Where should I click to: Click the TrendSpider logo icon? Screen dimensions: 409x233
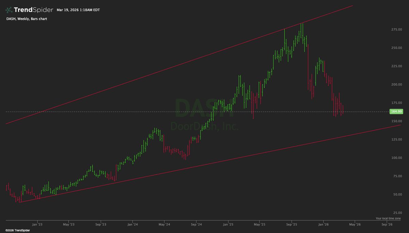coord(9,10)
